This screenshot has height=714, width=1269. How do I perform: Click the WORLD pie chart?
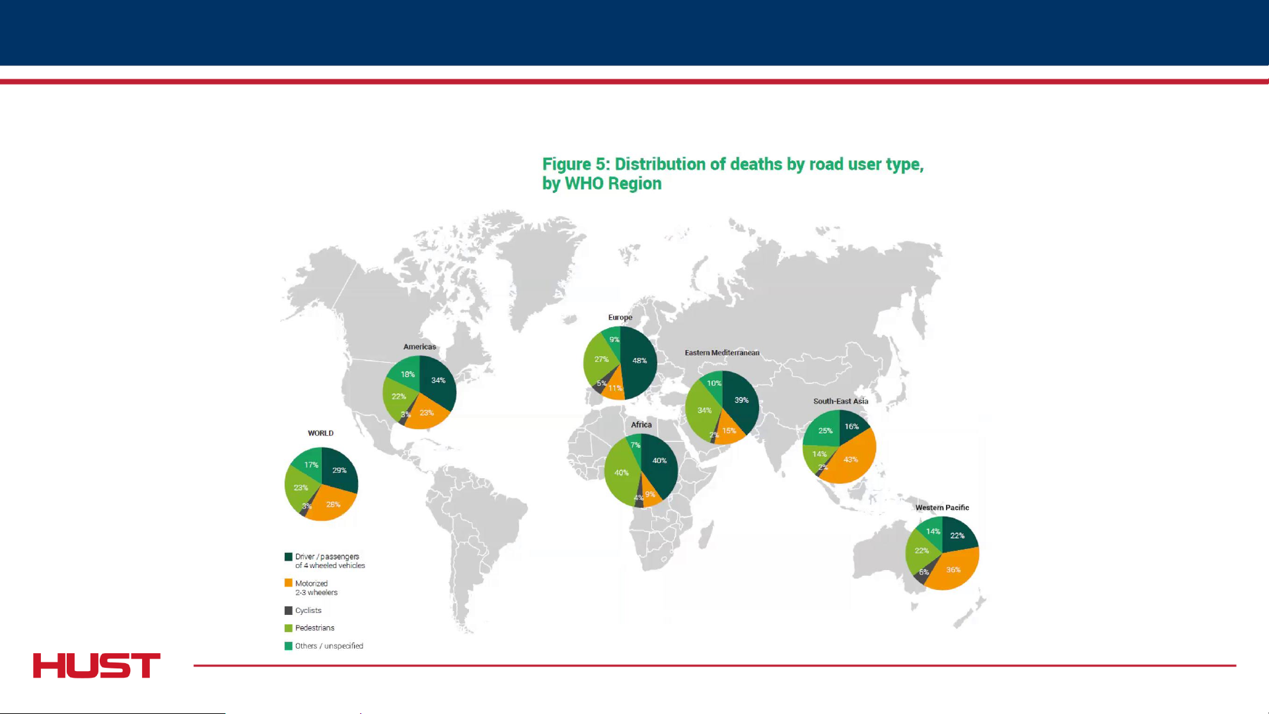[321, 484]
